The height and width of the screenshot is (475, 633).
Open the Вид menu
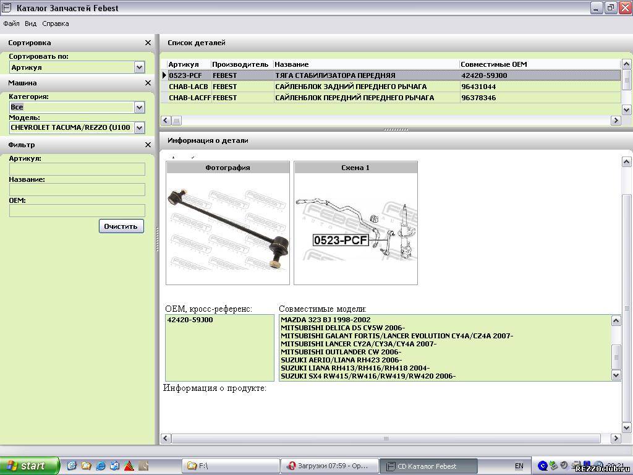click(x=31, y=24)
